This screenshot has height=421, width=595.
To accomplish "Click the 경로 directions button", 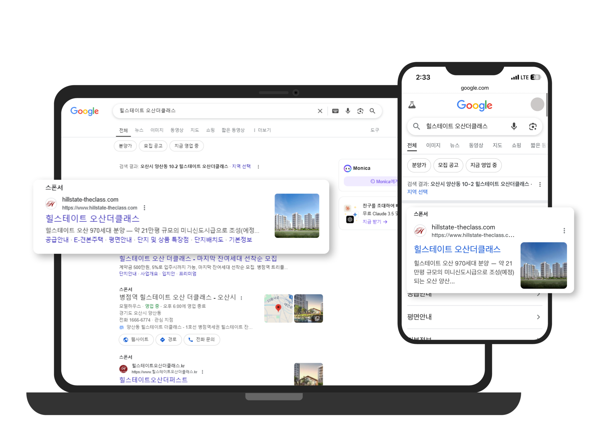I will point(169,339).
